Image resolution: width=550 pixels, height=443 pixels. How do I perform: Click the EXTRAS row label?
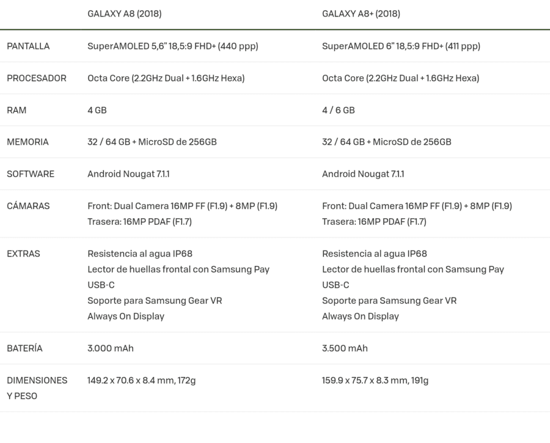point(23,254)
